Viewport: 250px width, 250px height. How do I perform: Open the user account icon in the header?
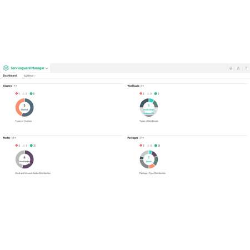coord(238,68)
